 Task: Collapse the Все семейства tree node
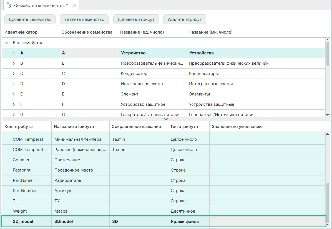6,43
